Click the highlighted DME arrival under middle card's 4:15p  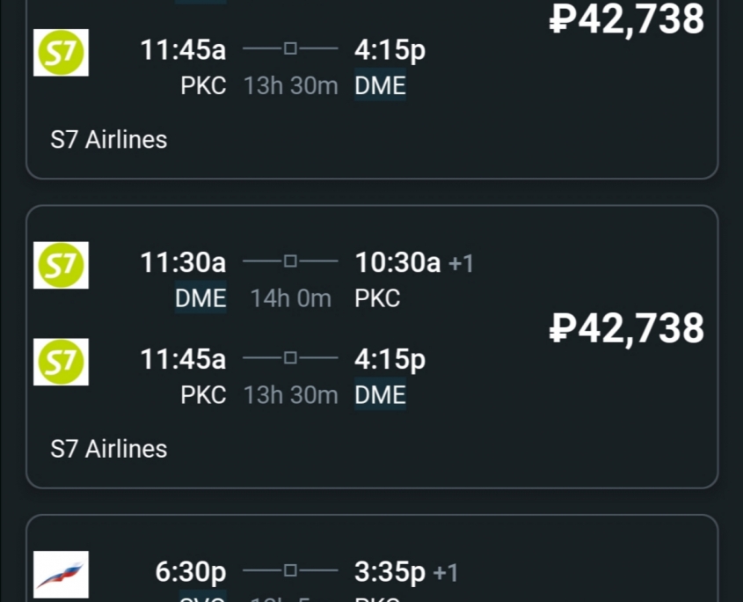tap(380, 394)
